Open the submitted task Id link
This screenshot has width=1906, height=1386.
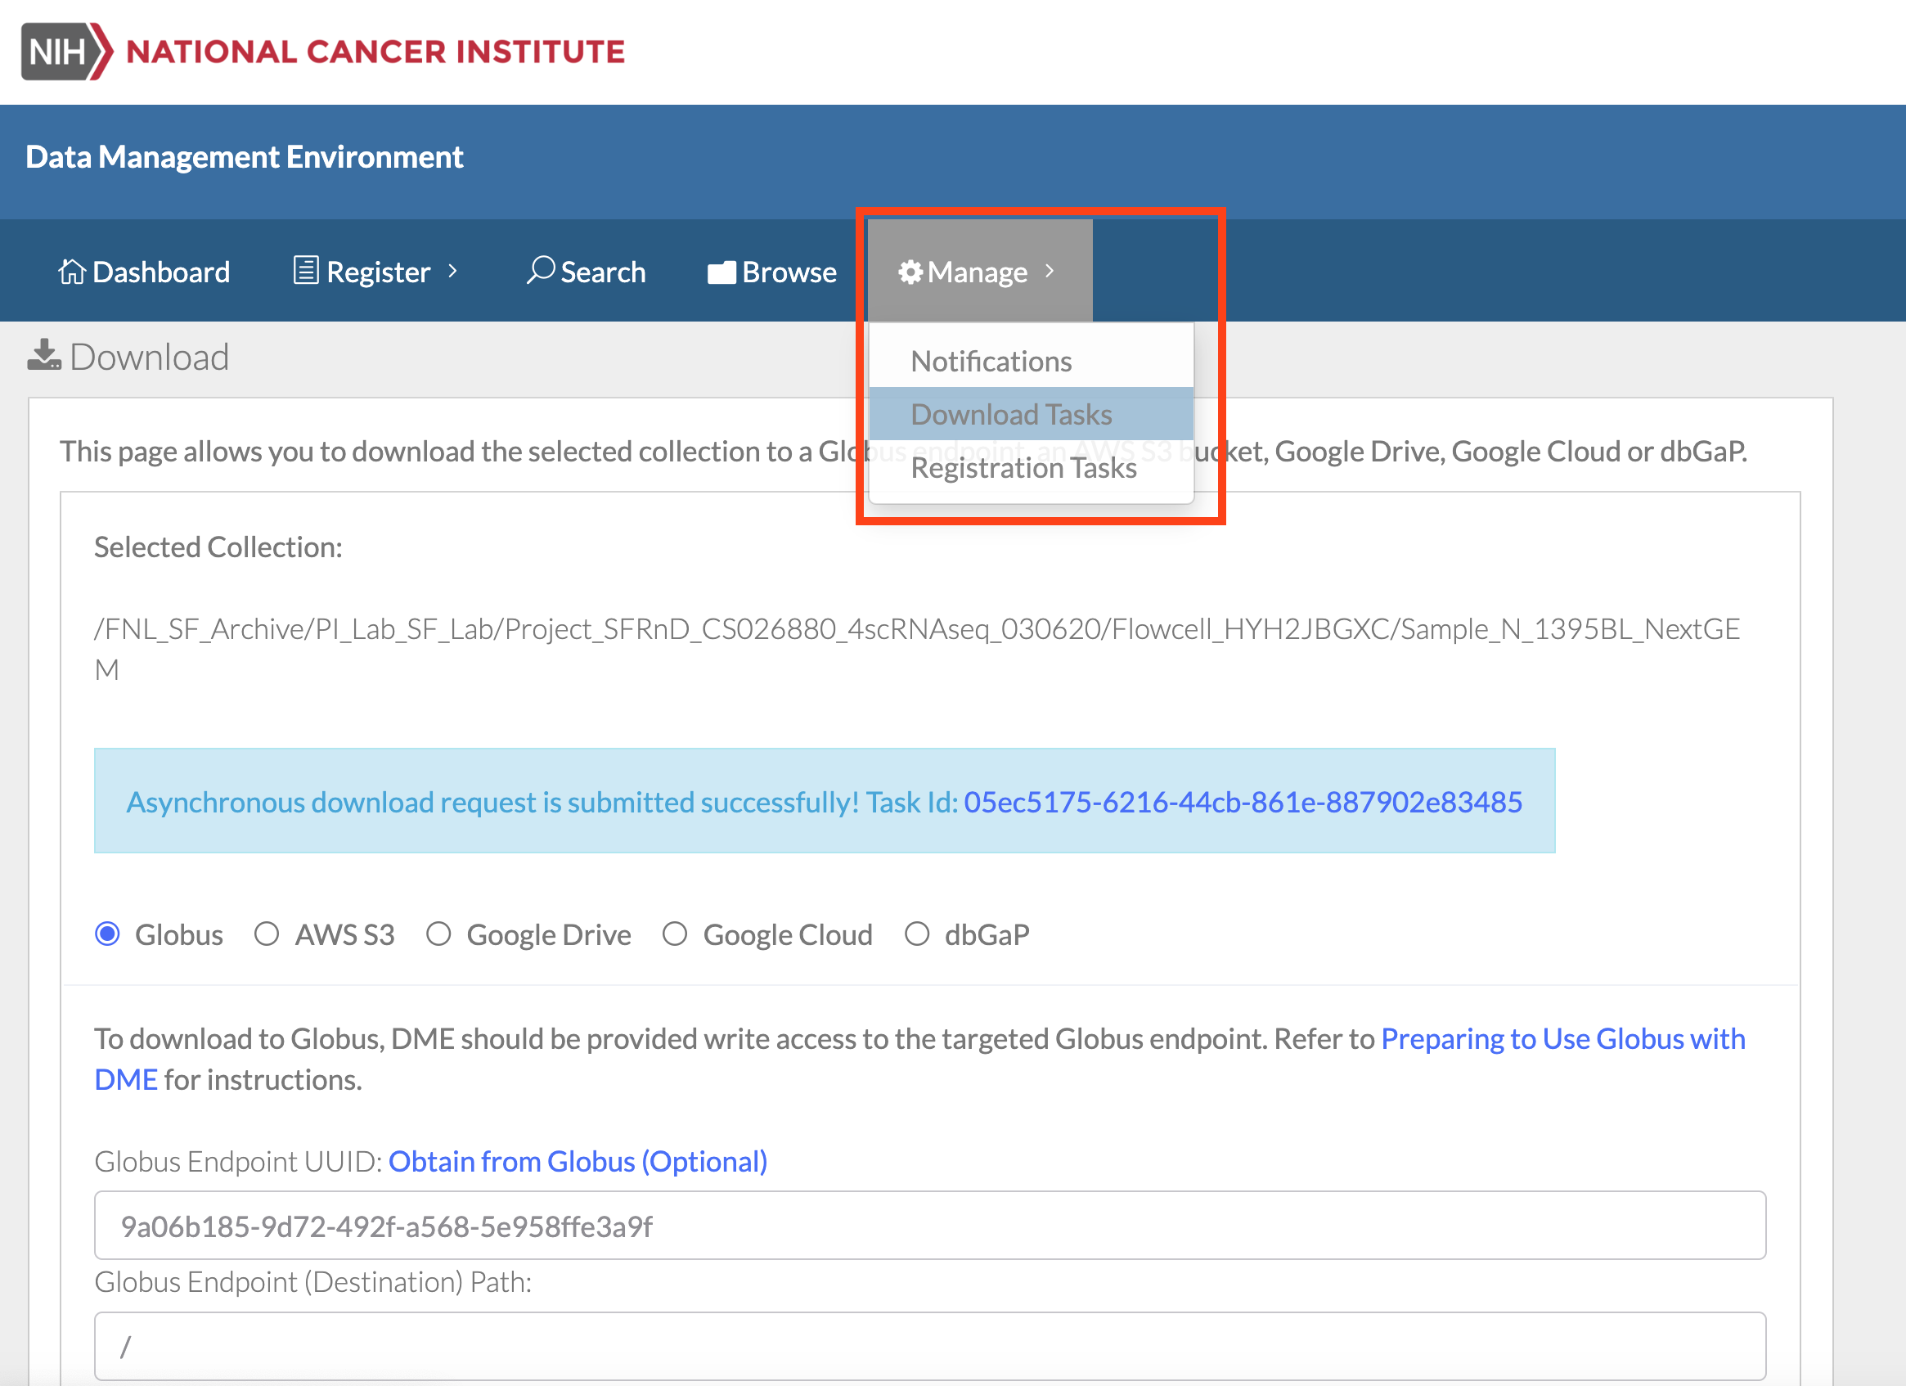1242,802
